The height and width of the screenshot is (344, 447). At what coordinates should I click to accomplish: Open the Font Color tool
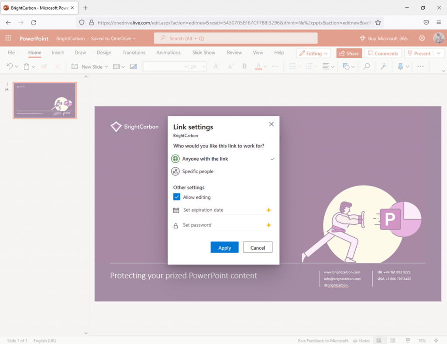click(x=258, y=66)
